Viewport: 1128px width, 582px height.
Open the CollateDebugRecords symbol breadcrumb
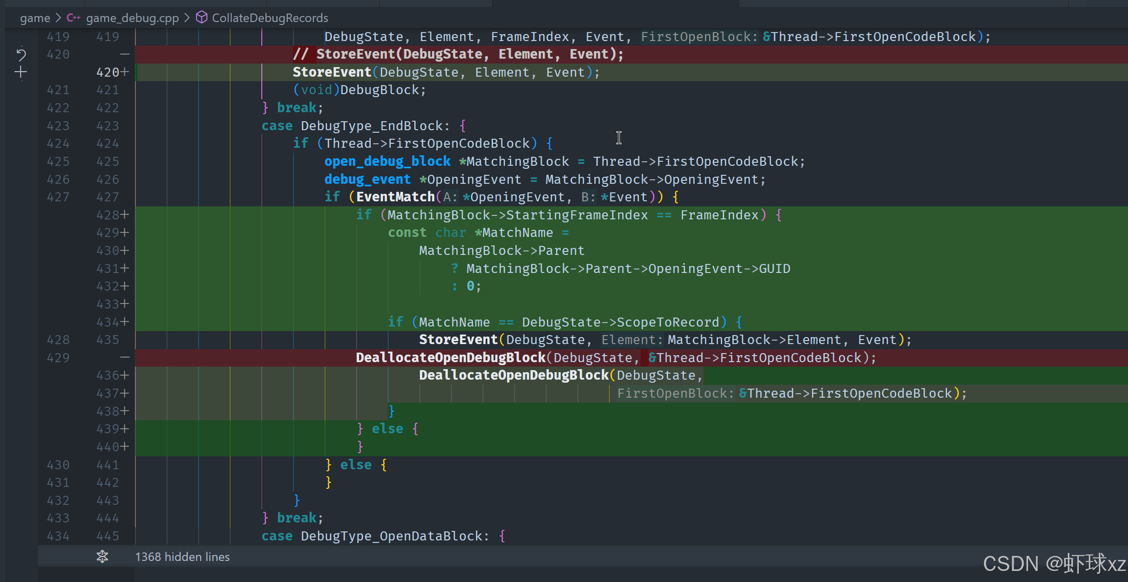(270, 18)
